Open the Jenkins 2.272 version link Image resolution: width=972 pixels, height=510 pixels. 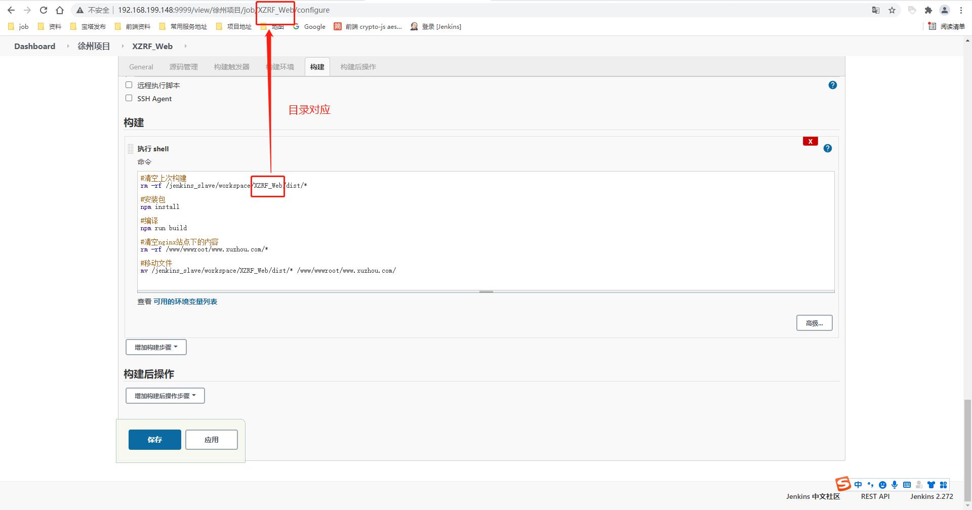(931, 496)
